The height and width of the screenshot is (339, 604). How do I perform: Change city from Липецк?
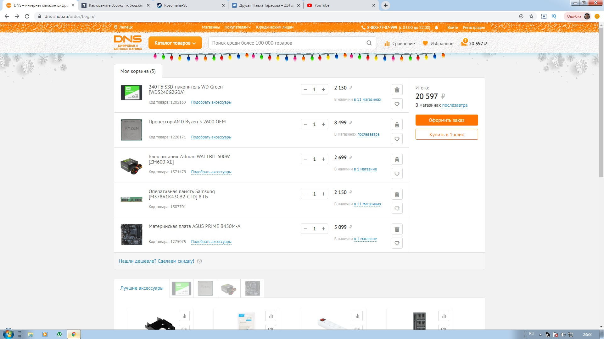(123, 27)
